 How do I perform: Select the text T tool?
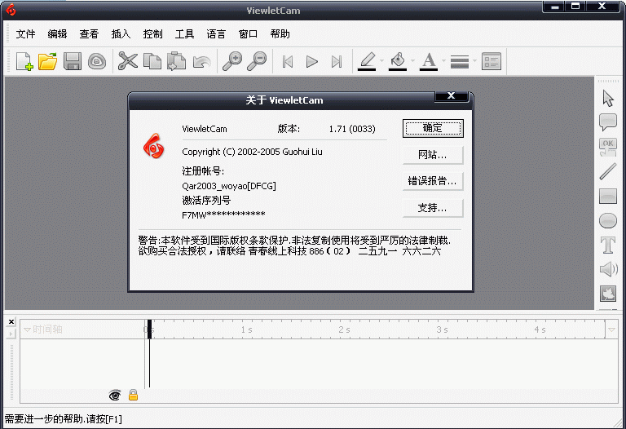[608, 245]
